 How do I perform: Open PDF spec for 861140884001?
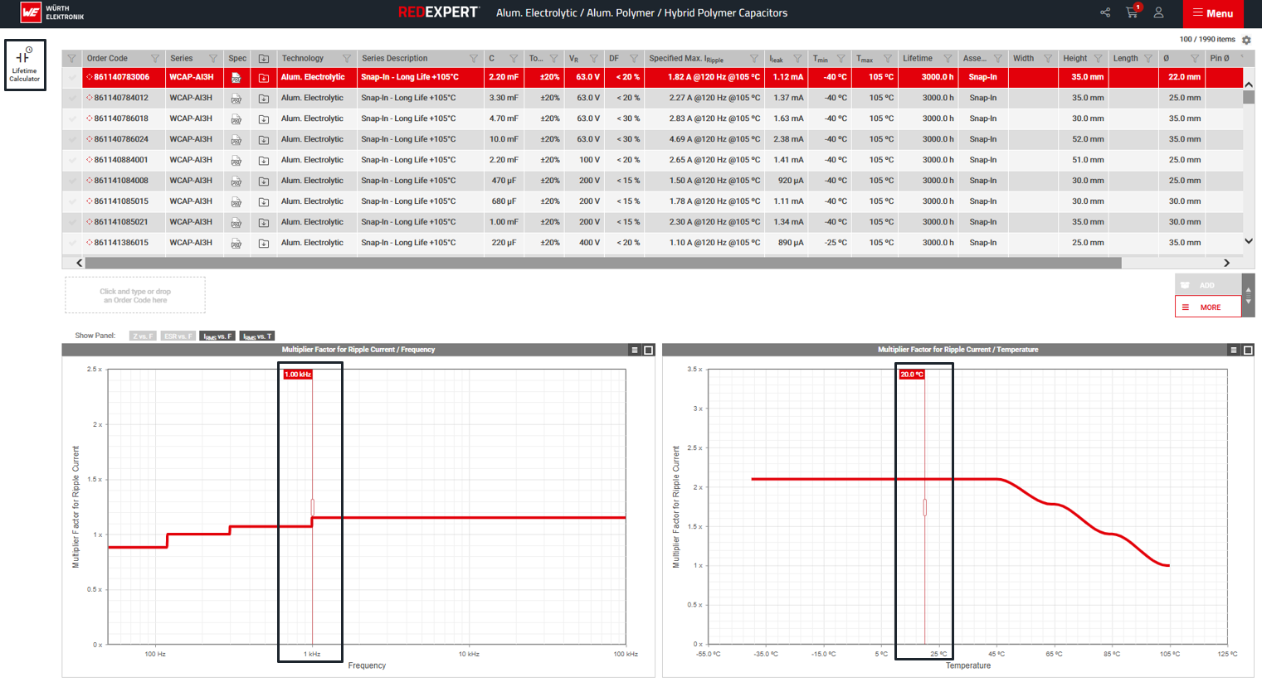tap(236, 160)
